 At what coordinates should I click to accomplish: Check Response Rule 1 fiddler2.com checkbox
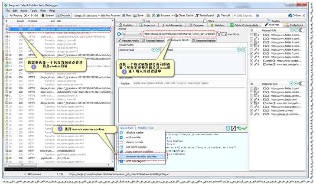pyautogui.click(x=251, y=88)
